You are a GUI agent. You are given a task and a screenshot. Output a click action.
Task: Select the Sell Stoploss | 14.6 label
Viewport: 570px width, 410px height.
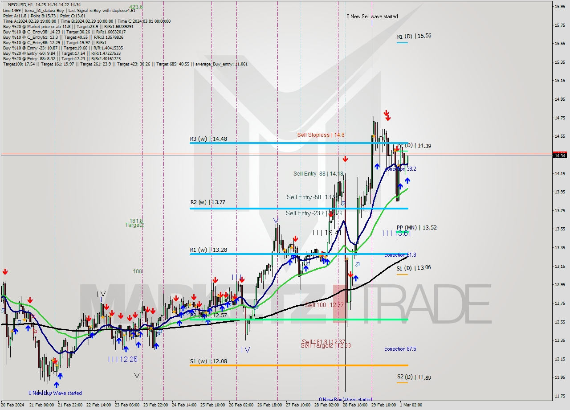coord(321,135)
